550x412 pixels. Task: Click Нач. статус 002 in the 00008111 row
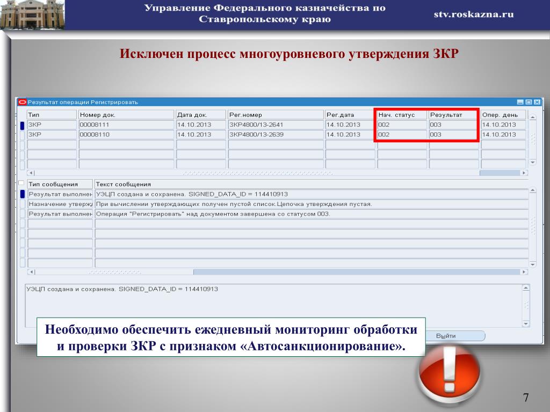point(402,124)
